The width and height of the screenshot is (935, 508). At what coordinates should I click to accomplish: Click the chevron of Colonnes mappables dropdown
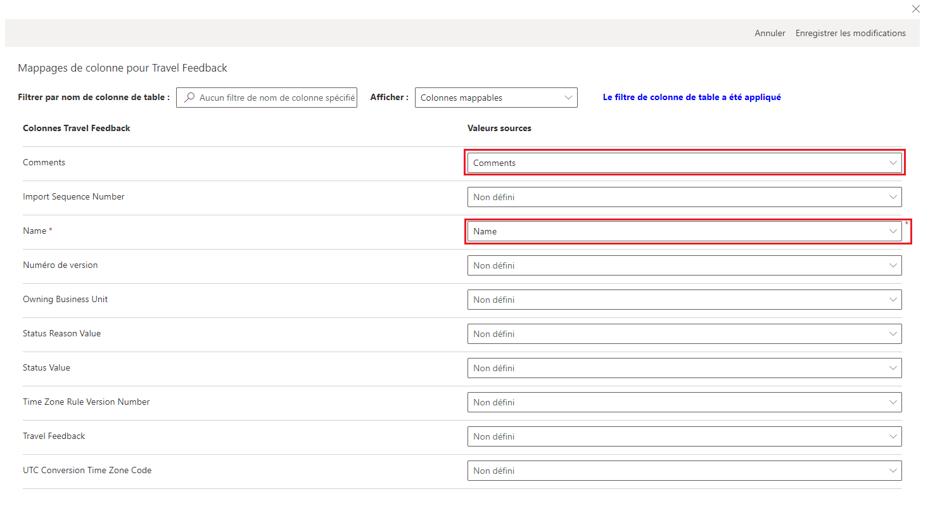click(568, 98)
